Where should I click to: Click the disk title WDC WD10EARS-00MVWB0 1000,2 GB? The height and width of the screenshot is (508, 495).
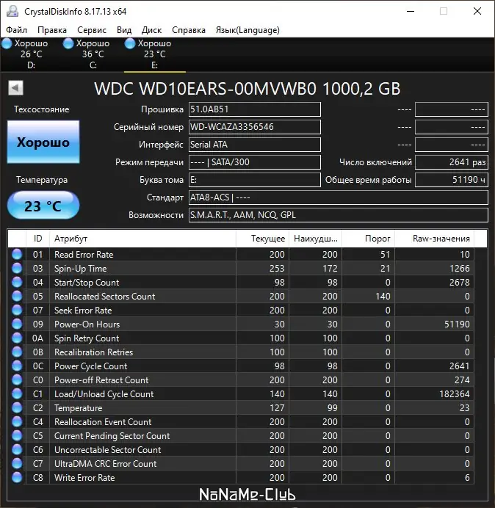point(247,88)
